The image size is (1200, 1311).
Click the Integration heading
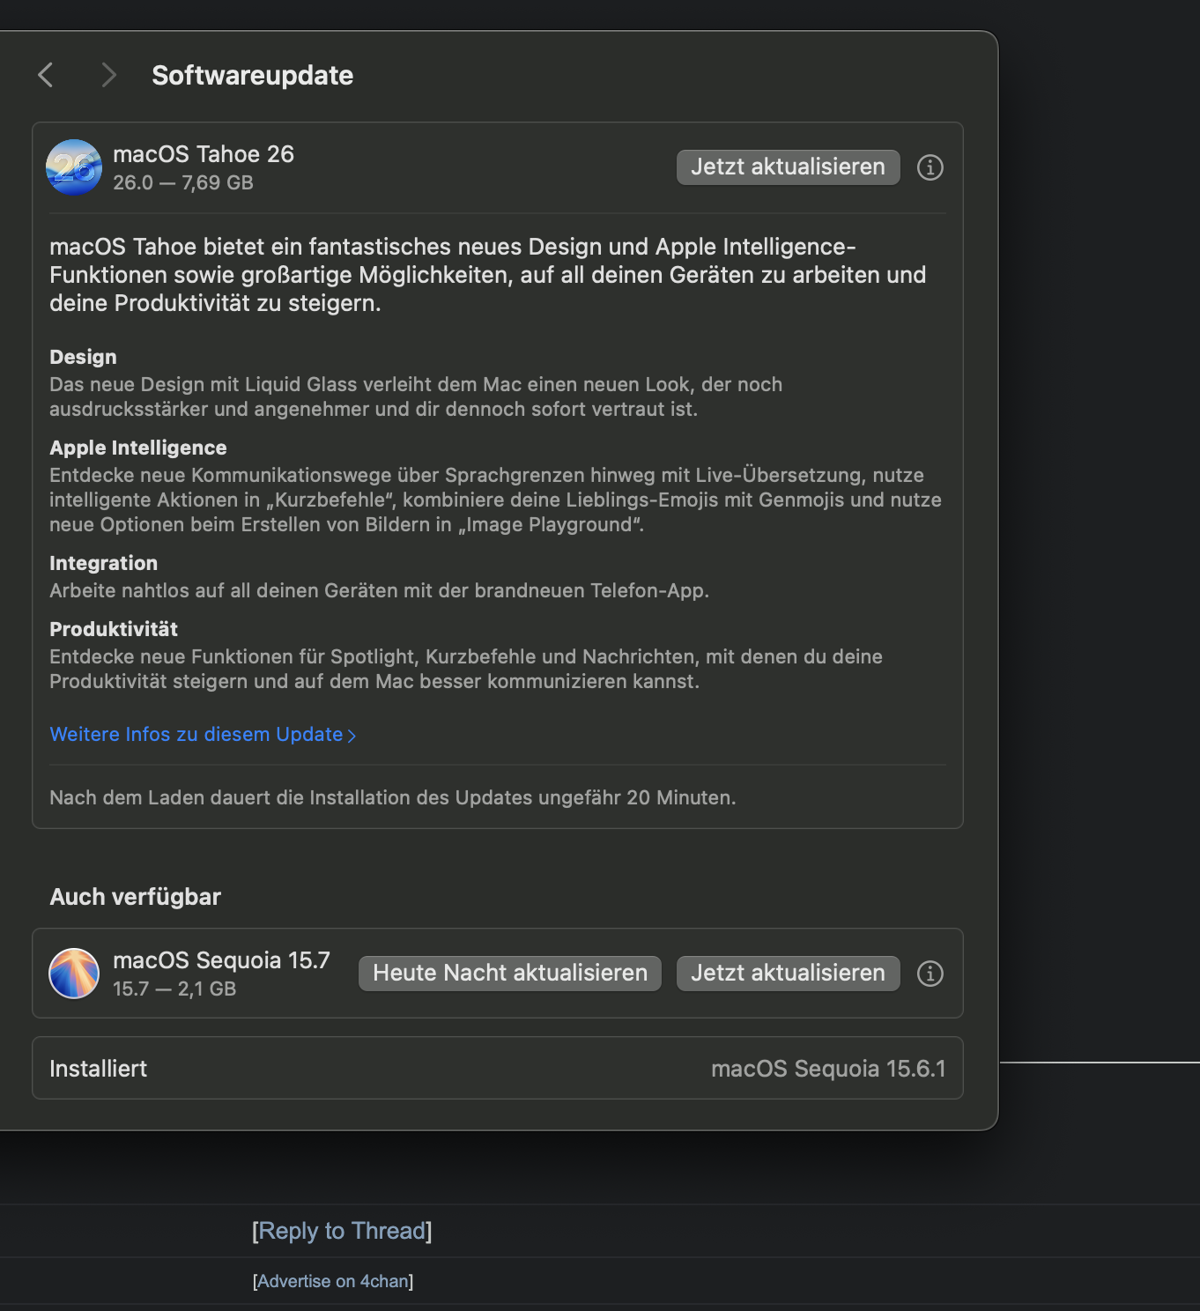pos(104,563)
